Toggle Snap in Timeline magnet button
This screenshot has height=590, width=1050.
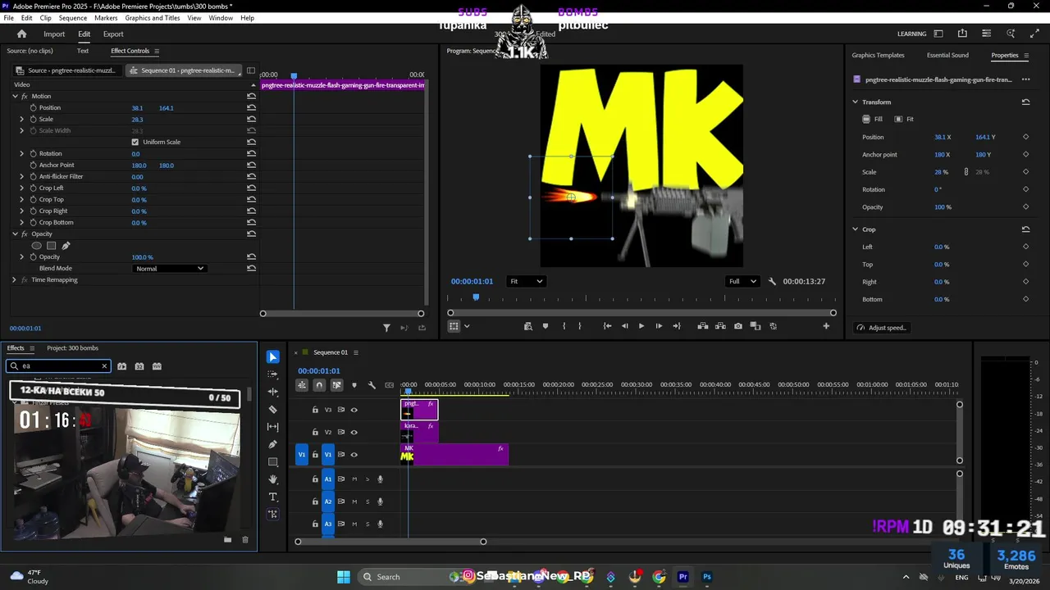319,385
